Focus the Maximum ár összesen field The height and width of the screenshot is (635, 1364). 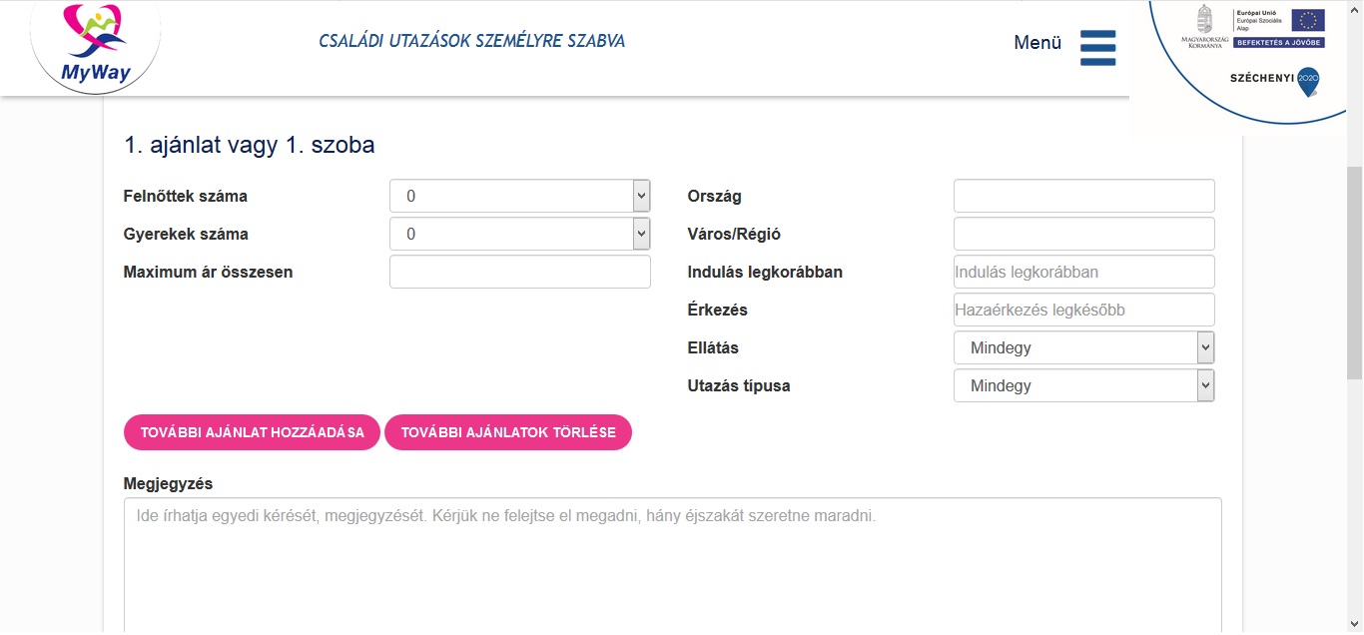point(519,273)
